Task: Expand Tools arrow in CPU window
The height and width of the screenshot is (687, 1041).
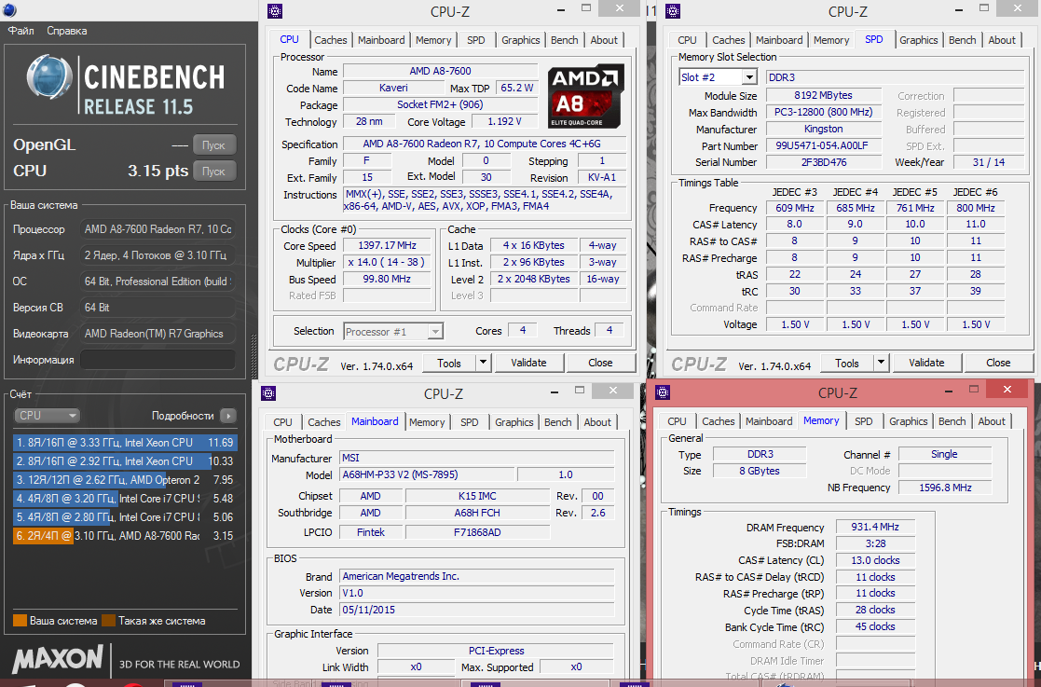Action: click(x=484, y=364)
